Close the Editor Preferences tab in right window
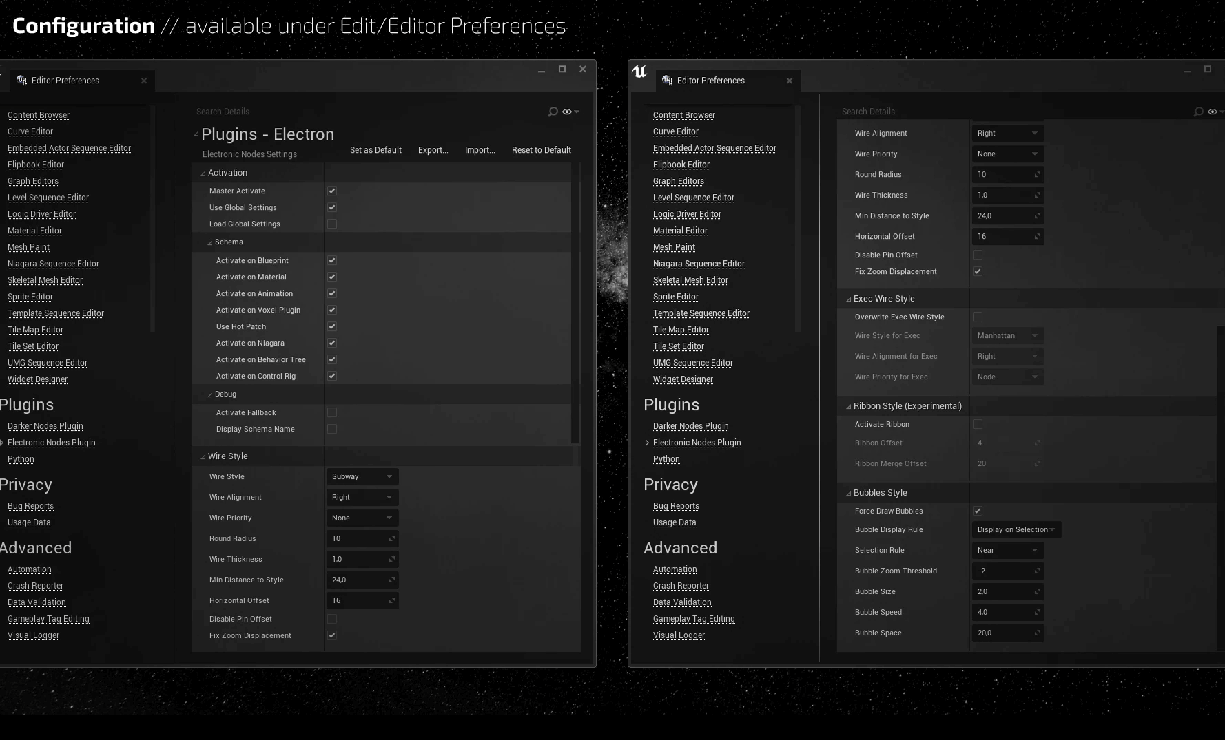Image resolution: width=1225 pixels, height=740 pixels. pyautogui.click(x=790, y=81)
